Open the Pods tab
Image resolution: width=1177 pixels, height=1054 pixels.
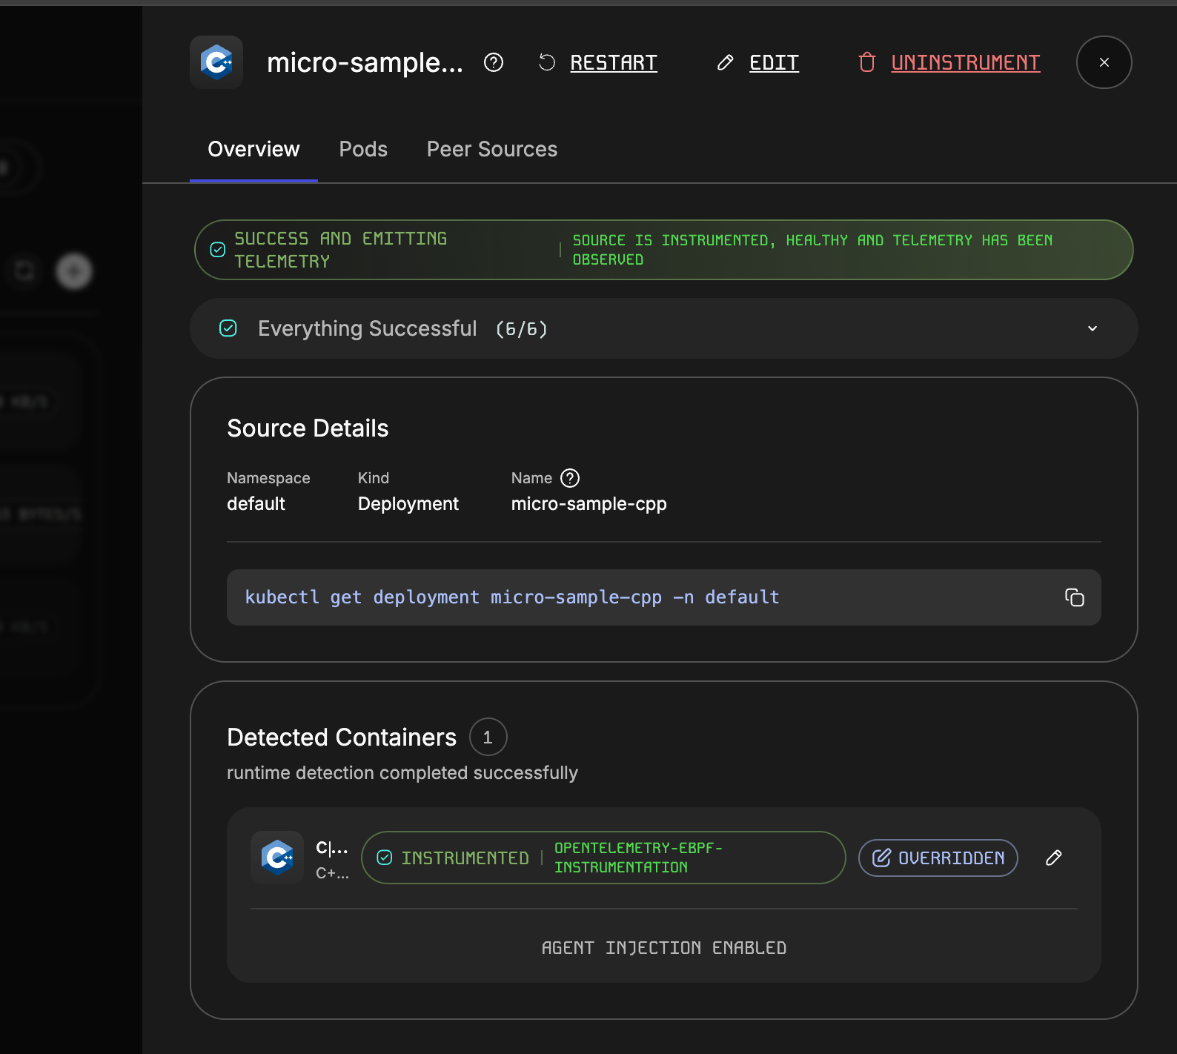[x=363, y=149]
